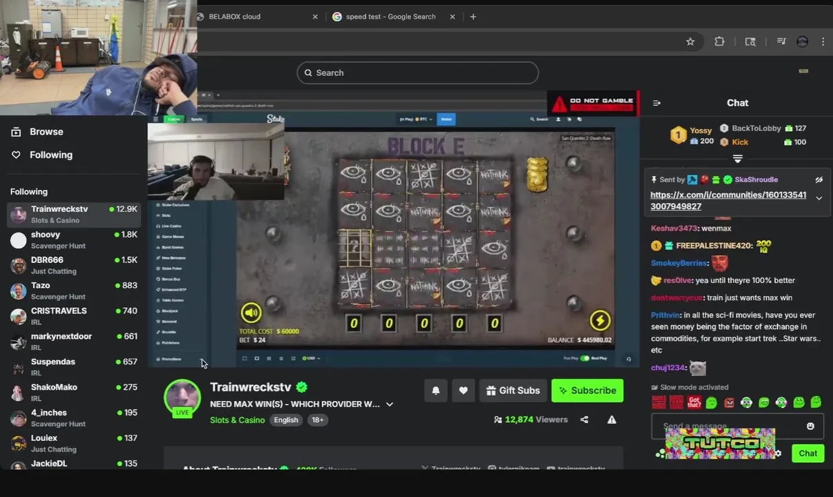Send message with the Chat button

point(807,454)
